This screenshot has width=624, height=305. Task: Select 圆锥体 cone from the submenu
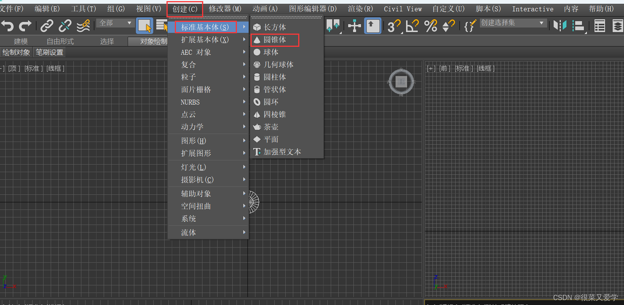tap(287, 40)
